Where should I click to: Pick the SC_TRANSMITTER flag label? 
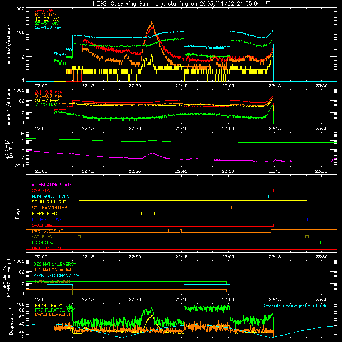click(50, 208)
